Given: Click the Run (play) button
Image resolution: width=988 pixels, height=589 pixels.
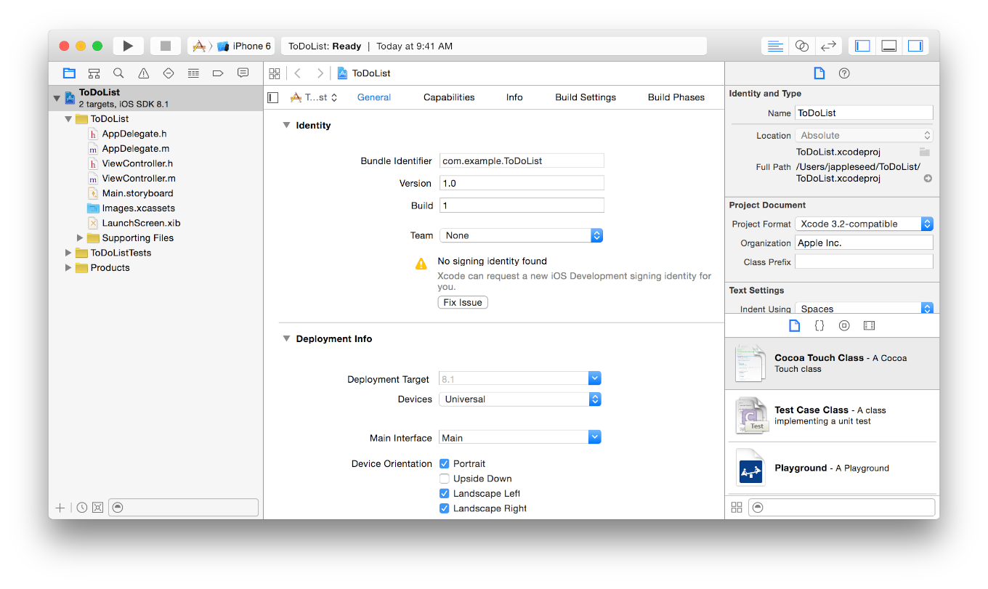Looking at the screenshot, I should (x=128, y=46).
